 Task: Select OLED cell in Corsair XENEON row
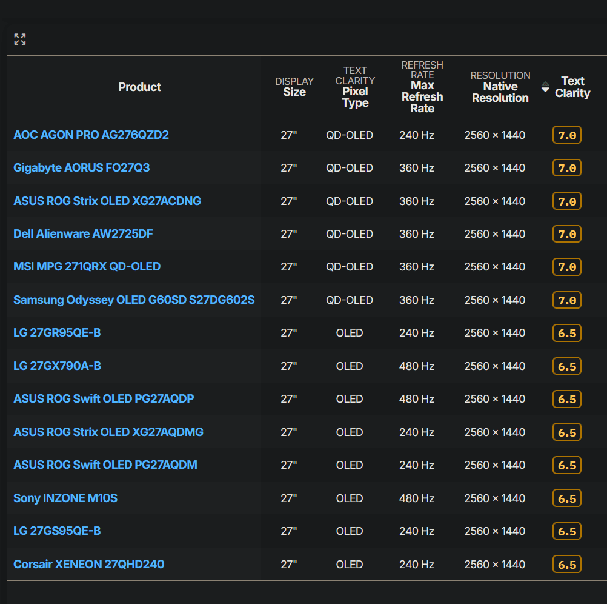(x=349, y=564)
